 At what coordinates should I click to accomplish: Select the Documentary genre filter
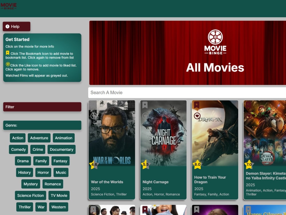click(x=61, y=149)
